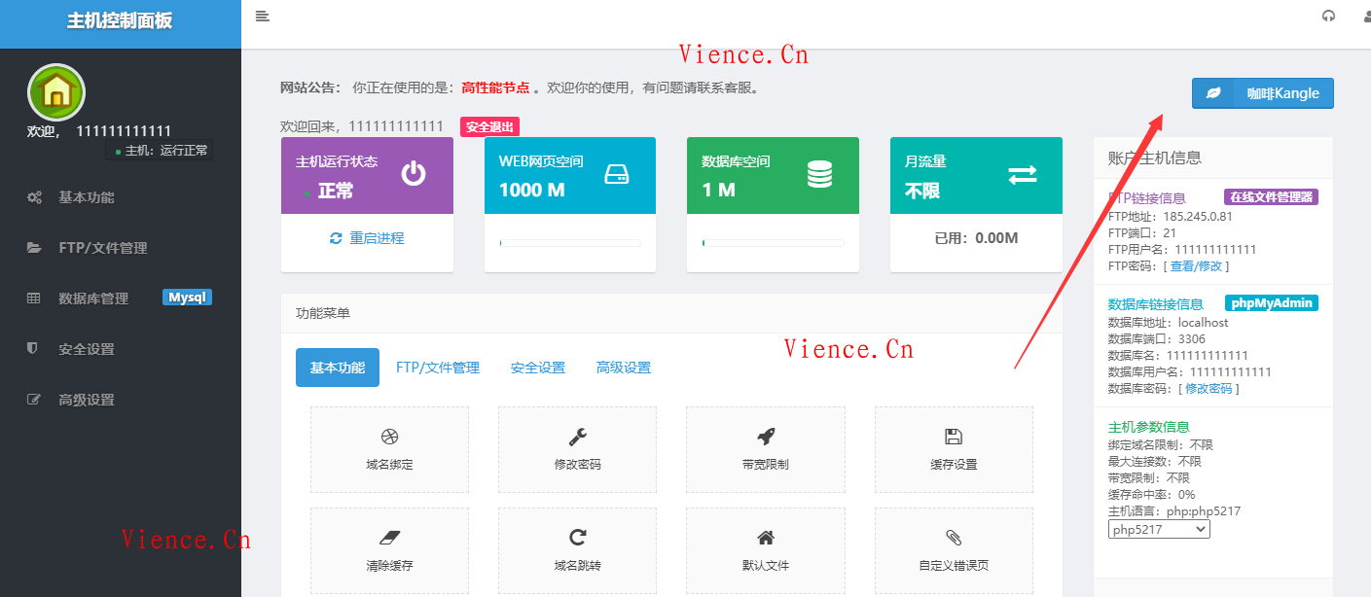Switch to the FTP/文件管理 tab
The height and width of the screenshot is (597, 1371).
[439, 367]
